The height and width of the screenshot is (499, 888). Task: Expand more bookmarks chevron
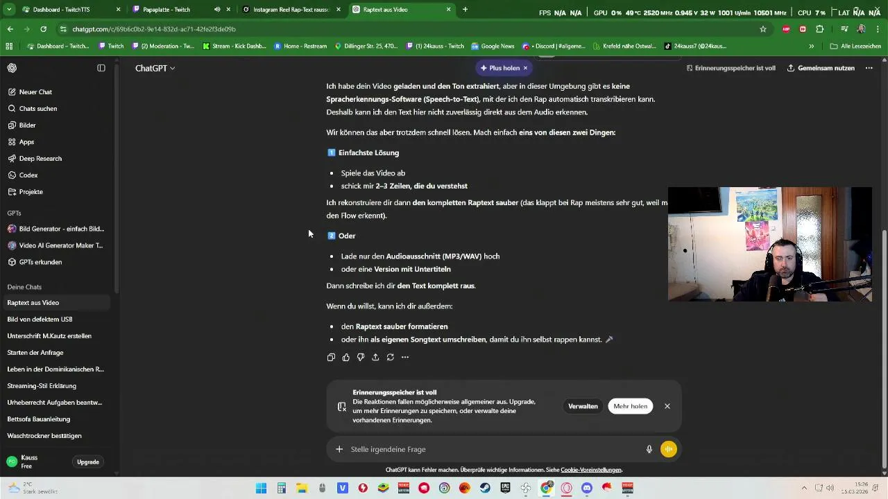[x=811, y=46]
